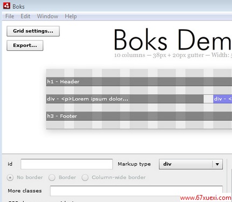Choose Column-wide border radio option

(114, 178)
